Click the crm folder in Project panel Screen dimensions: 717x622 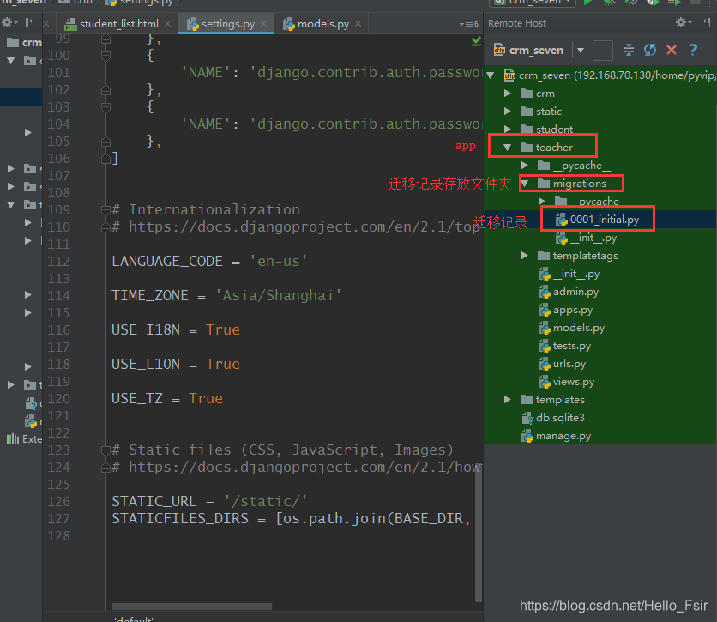point(24,43)
